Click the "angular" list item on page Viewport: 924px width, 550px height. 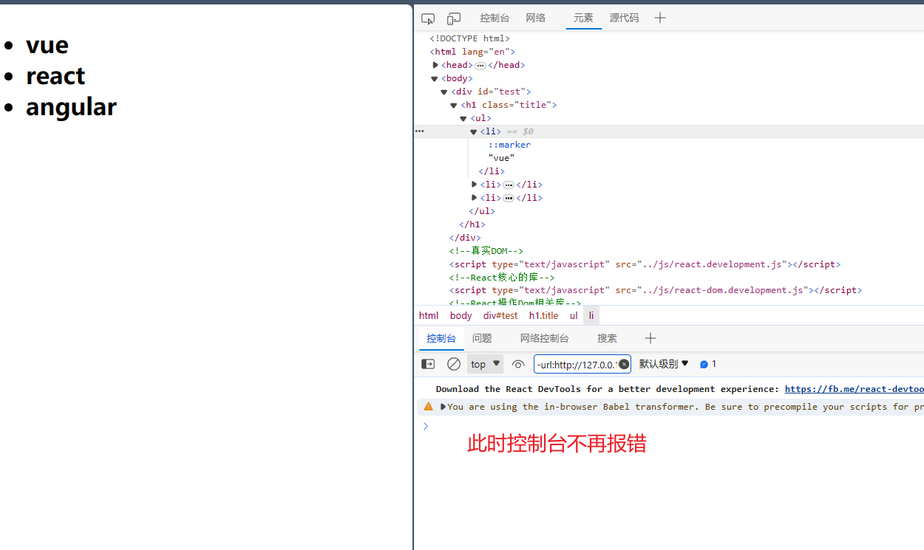pos(71,107)
